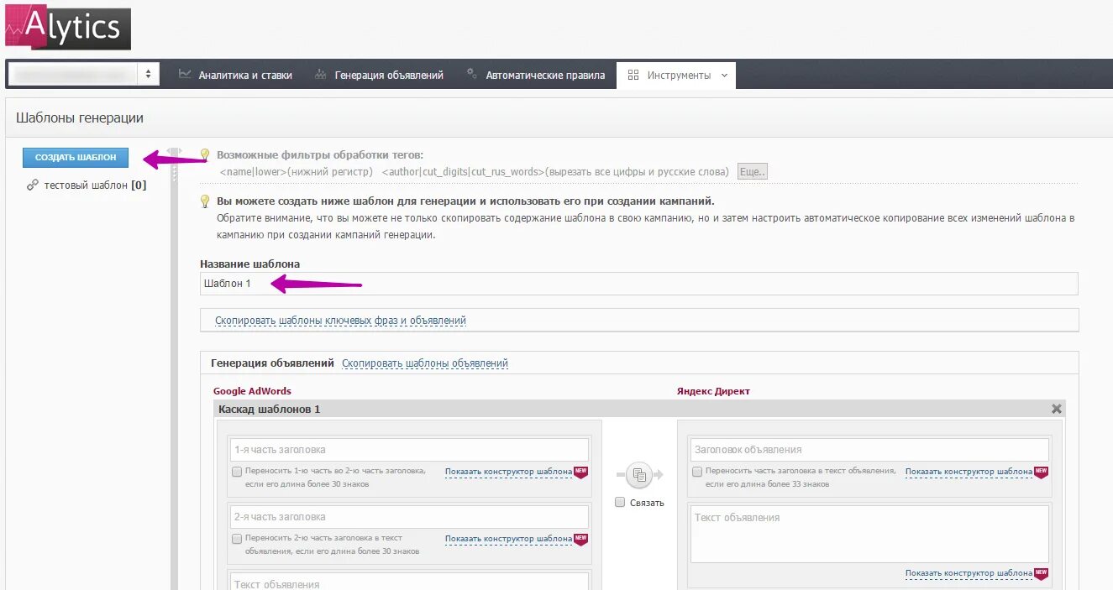Open the Аналитика и ставки tab
Image resolution: width=1113 pixels, height=590 pixels.
236,75
